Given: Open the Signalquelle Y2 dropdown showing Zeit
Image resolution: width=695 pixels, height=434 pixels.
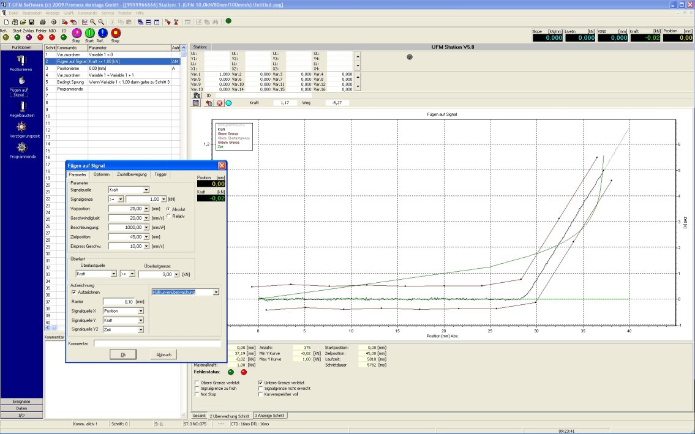Looking at the screenshot, I should click(x=141, y=329).
